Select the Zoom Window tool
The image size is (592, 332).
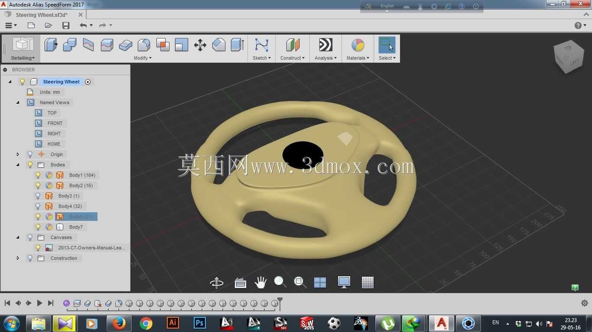pyautogui.click(x=300, y=282)
